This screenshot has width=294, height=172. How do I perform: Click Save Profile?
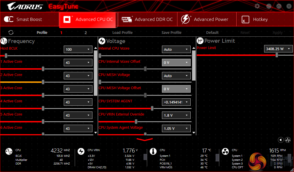tap(171, 33)
